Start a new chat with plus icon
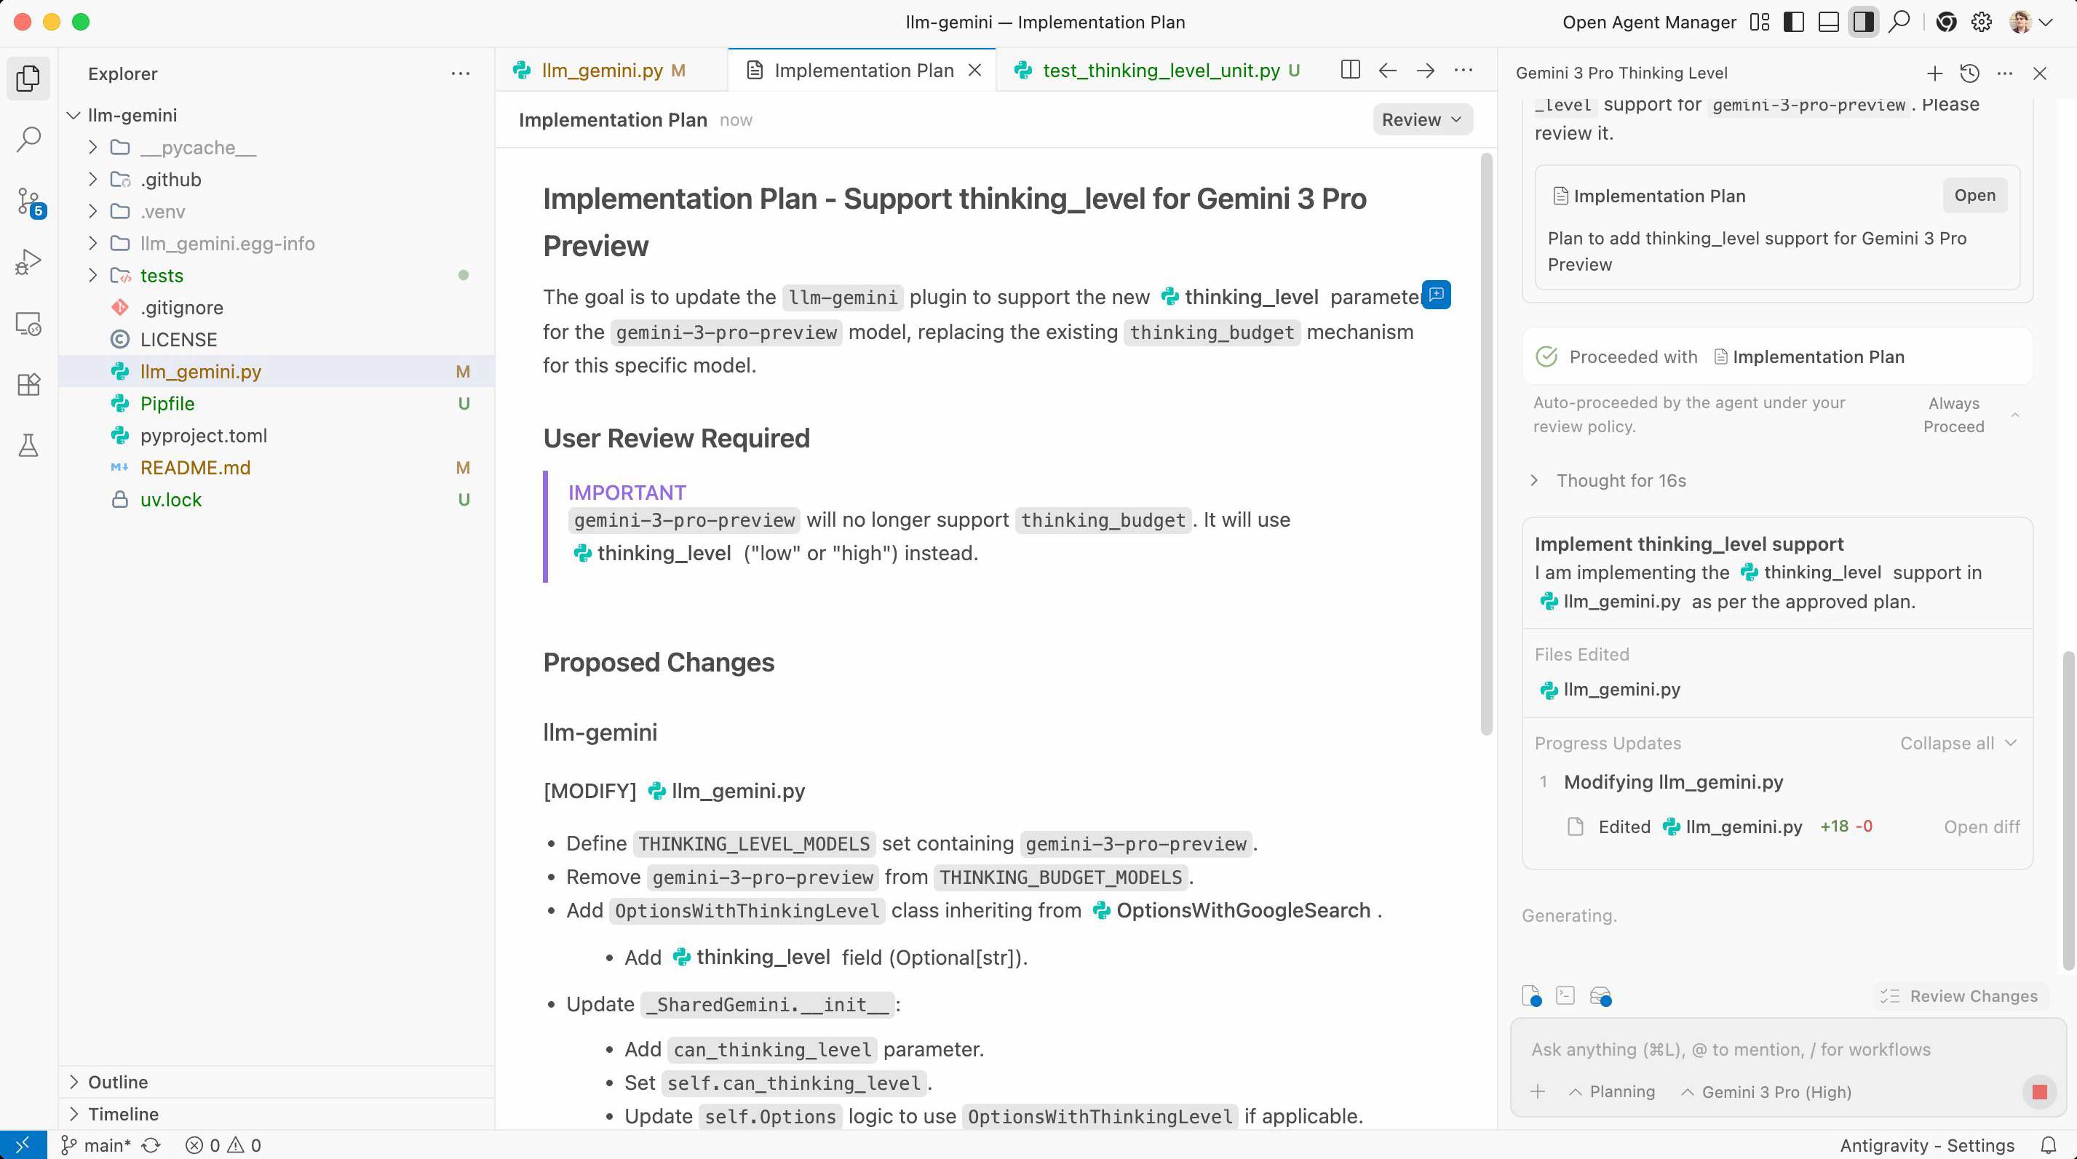The image size is (2077, 1159). (1934, 73)
